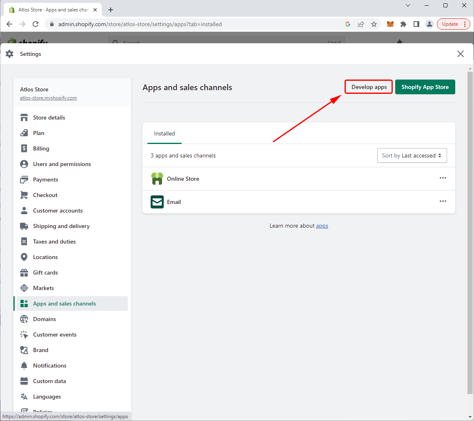Follow the Learn more about apps link
474x421 pixels.
point(322,226)
